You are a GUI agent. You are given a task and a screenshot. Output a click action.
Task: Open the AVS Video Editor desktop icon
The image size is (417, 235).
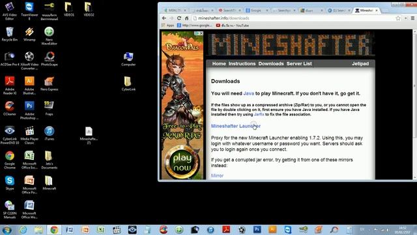click(10, 10)
